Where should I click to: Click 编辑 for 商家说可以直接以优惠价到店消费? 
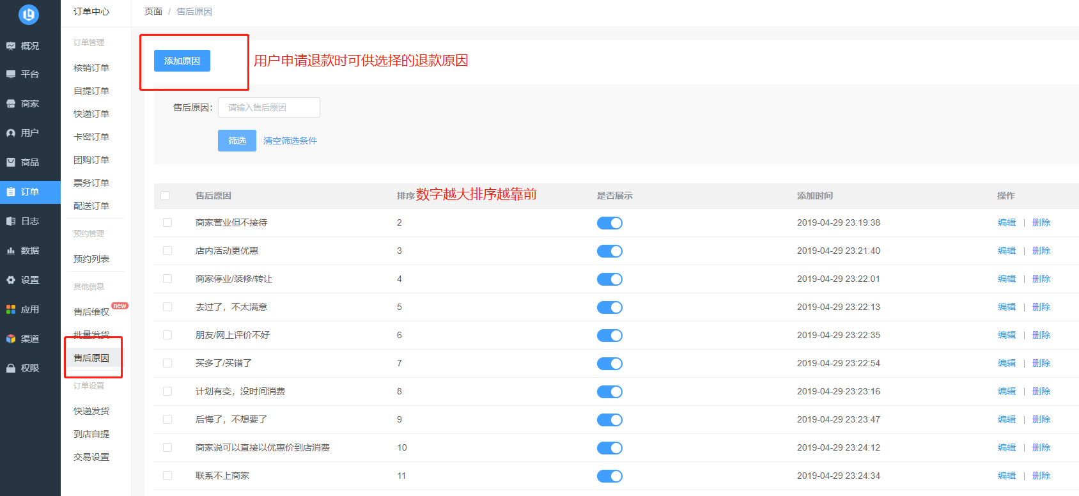tap(1007, 447)
